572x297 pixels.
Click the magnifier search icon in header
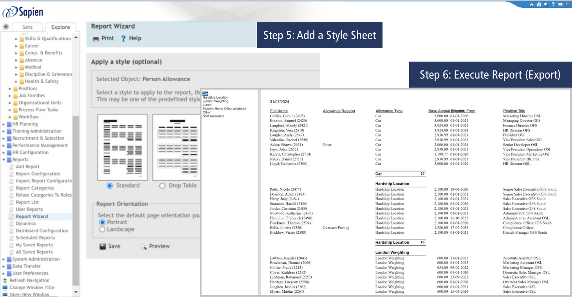click(545, 4)
